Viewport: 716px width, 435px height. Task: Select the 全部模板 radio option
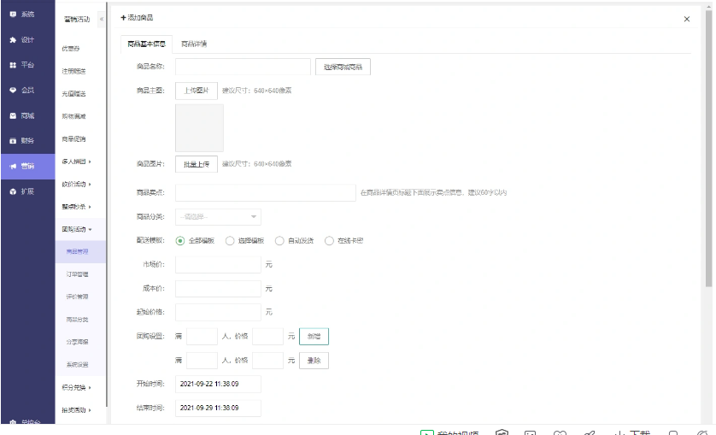(x=180, y=241)
